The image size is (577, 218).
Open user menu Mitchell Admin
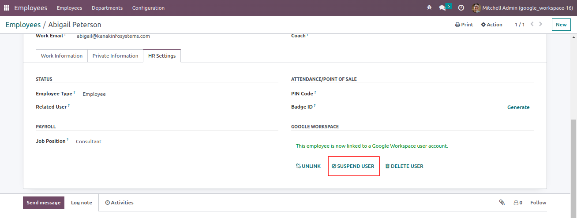pyautogui.click(x=522, y=8)
